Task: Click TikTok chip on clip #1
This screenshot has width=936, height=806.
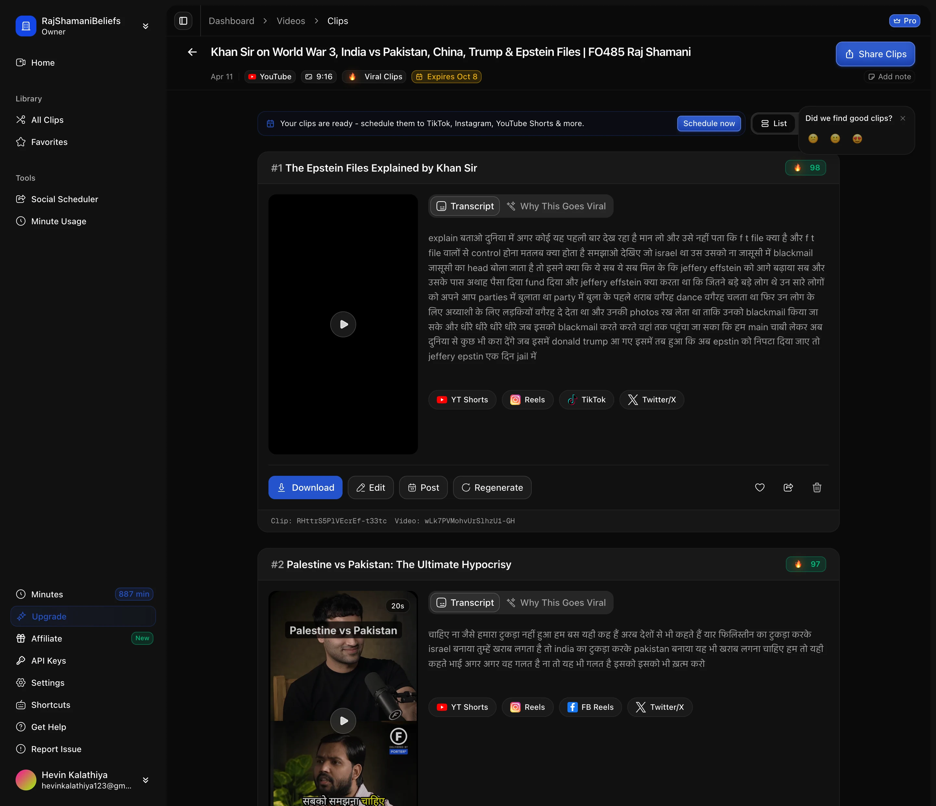Action: coord(586,400)
